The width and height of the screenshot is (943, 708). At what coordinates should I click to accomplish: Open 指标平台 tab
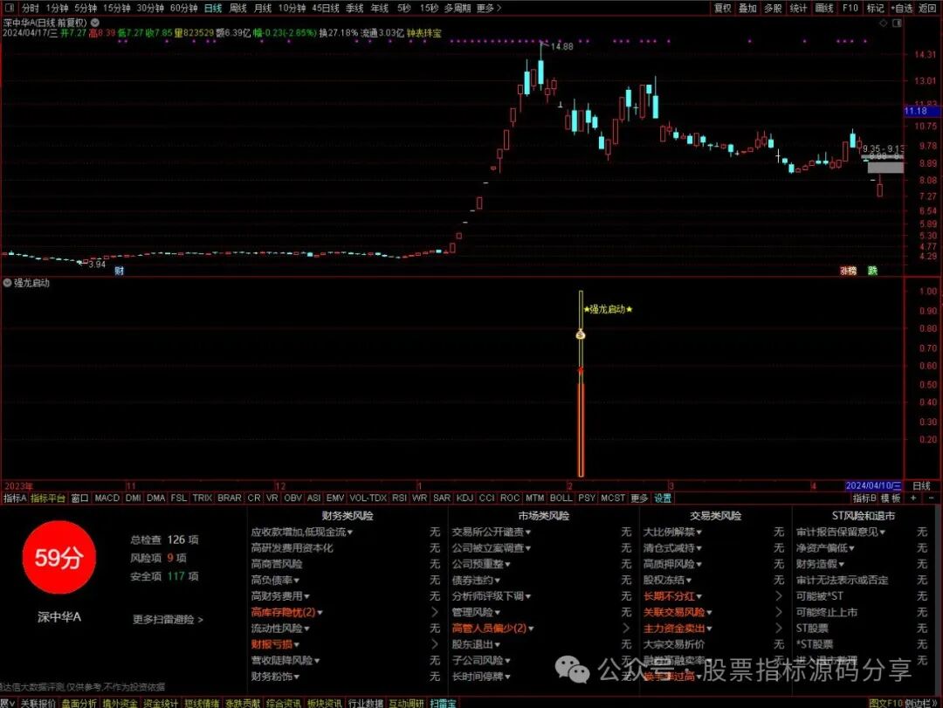47,498
